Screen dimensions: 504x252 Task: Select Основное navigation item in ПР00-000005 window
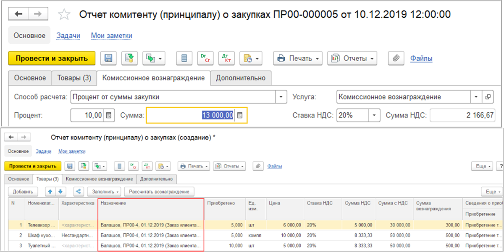tap(29, 36)
